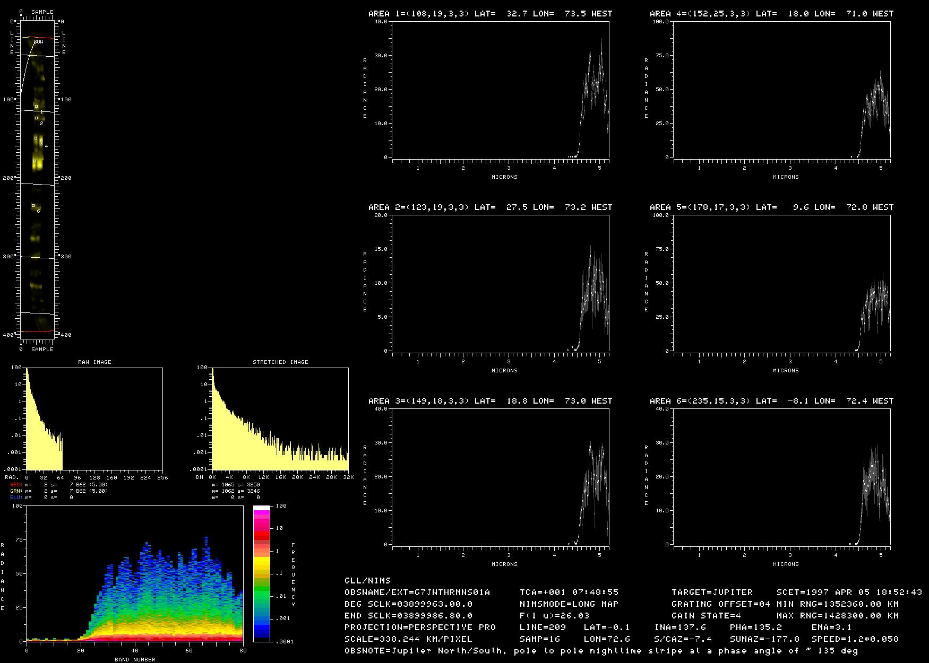Click the Area 6 radiance spectrum plot
The width and height of the screenshot is (929, 663).
point(781,476)
